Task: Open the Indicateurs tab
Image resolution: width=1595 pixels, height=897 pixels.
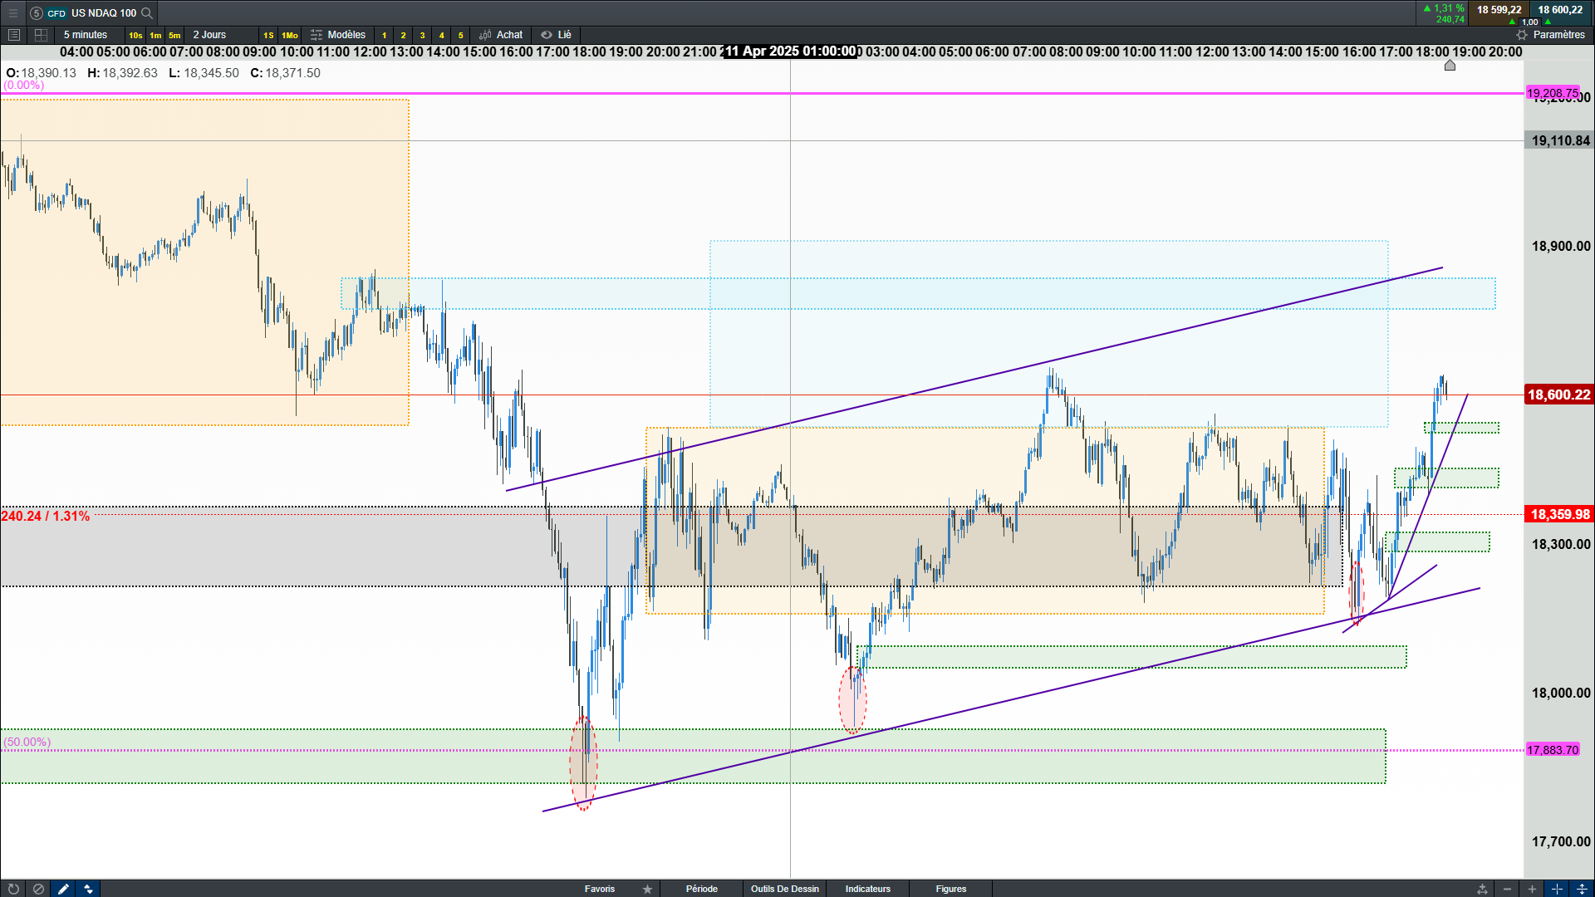Action: coord(867,889)
